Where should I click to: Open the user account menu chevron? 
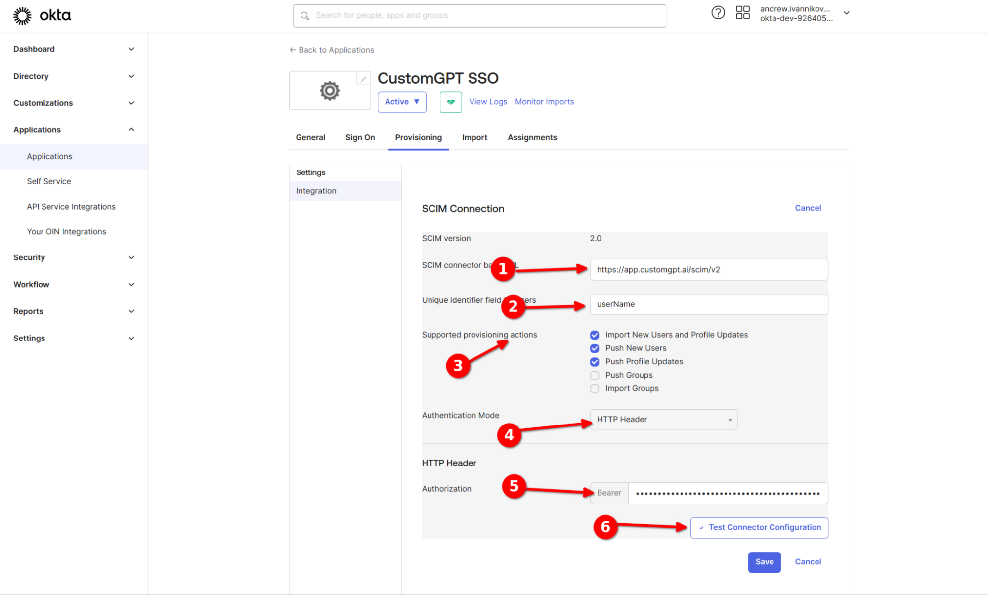tap(846, 13)
